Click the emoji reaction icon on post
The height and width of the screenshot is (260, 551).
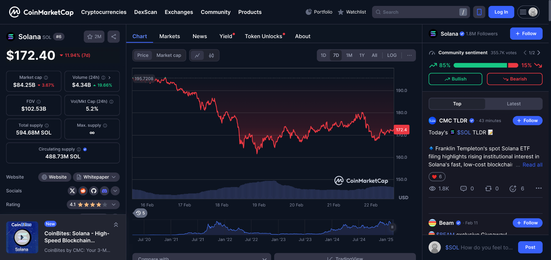[x=513, y=189]
